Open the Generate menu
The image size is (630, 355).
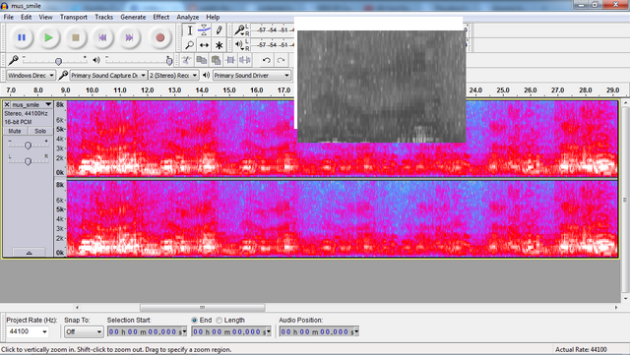point(133,17)
